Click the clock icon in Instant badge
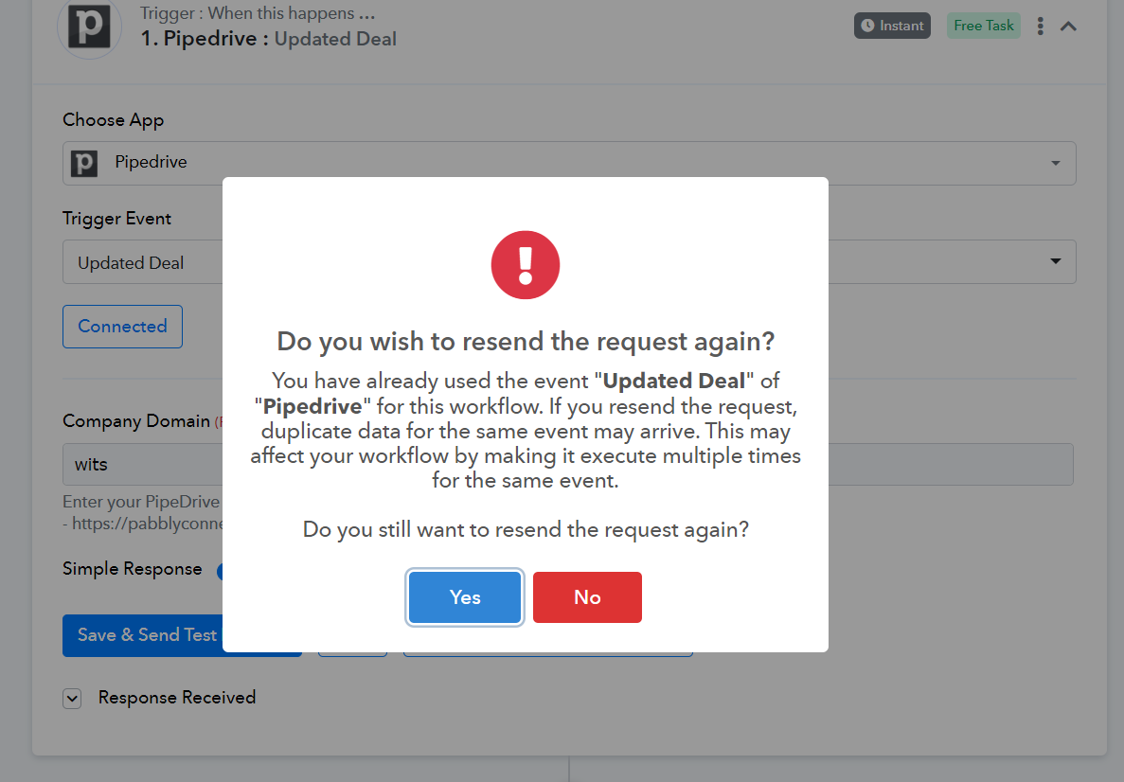The width and height of the screenshot is (1124, 782). click(867, 26)
